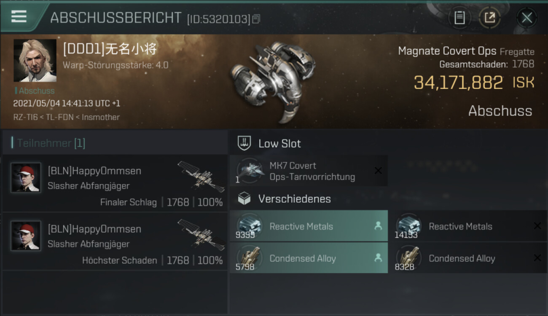Click the Slasher ship icon for Höchster Schaden
The width and height of the screenshot is (548, 316).
[201, 235]
